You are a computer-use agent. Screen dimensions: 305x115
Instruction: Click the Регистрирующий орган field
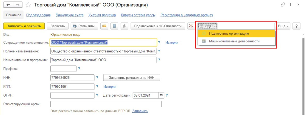pyautogui.click(x=106, y=104)
